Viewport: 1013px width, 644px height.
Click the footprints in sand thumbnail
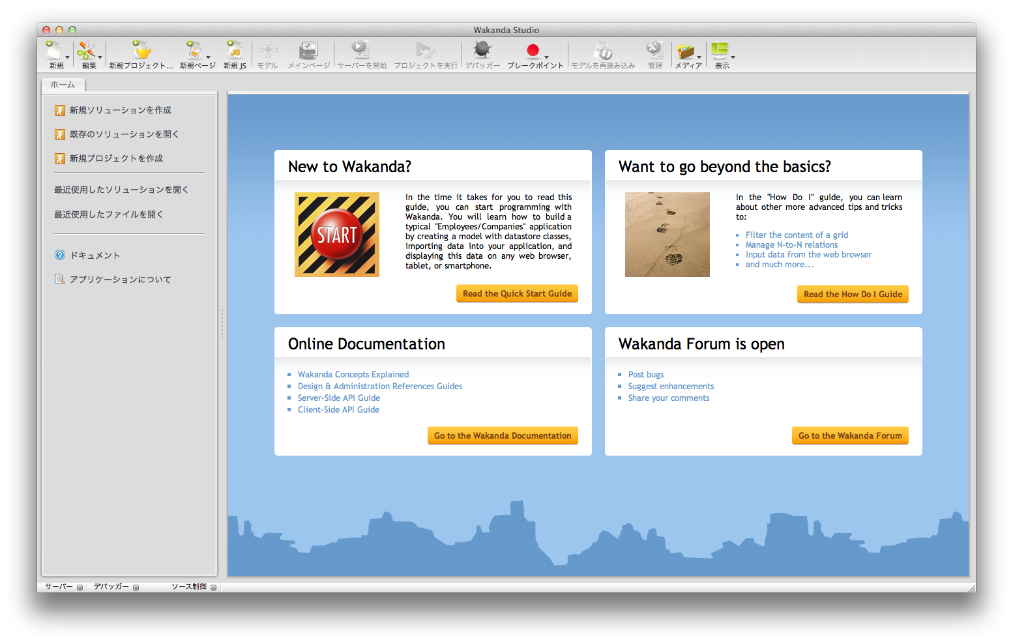coord(668,235)
